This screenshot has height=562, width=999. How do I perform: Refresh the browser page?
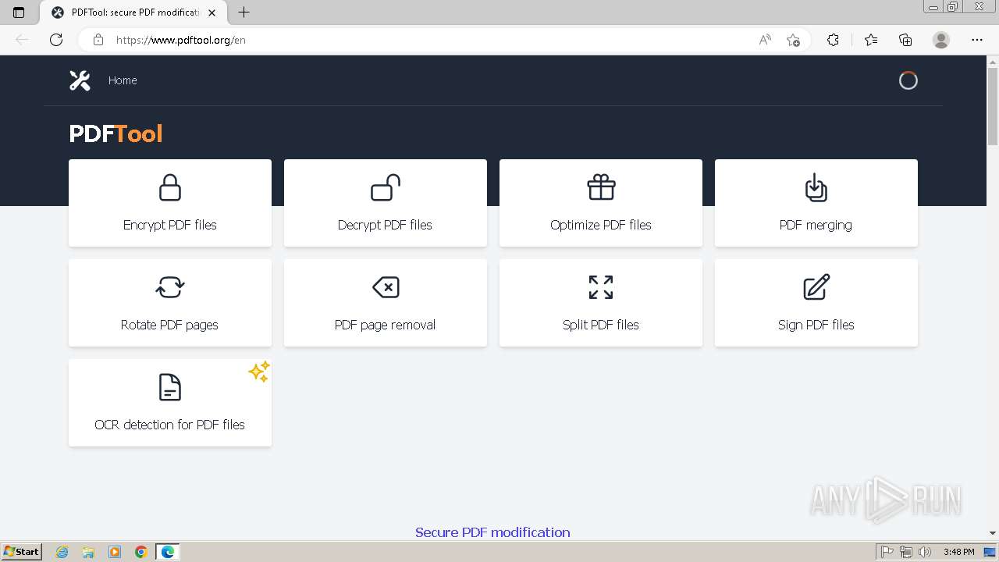(56, 40)
